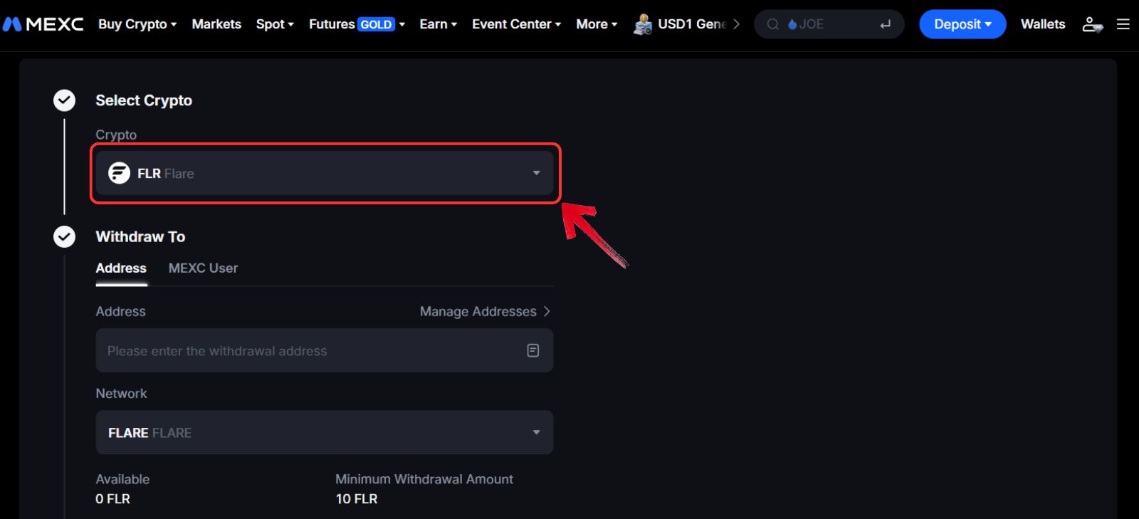Focus the withdrawal address input field
The width and height of the screenshot is (1139, 519).
[x=306, y=350]
